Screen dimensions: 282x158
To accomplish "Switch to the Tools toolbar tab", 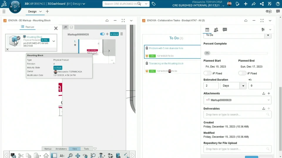I will click(86, 149).
